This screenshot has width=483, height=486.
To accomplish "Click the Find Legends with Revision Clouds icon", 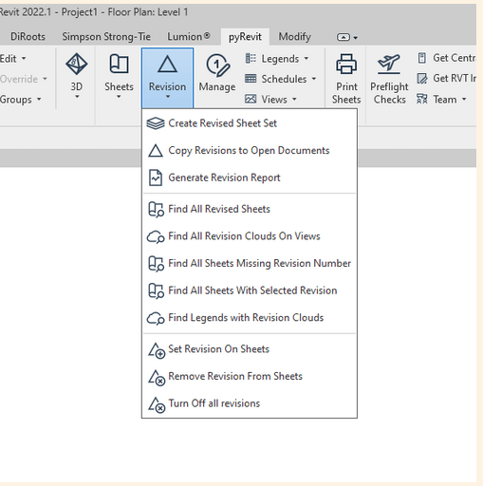I will click(156, 318).
